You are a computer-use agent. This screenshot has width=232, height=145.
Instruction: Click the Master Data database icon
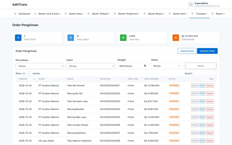click(66, 14)
